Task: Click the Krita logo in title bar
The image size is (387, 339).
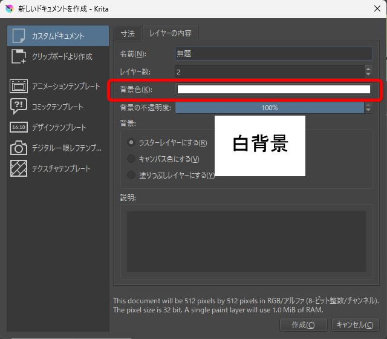Action: click(10, 9)
